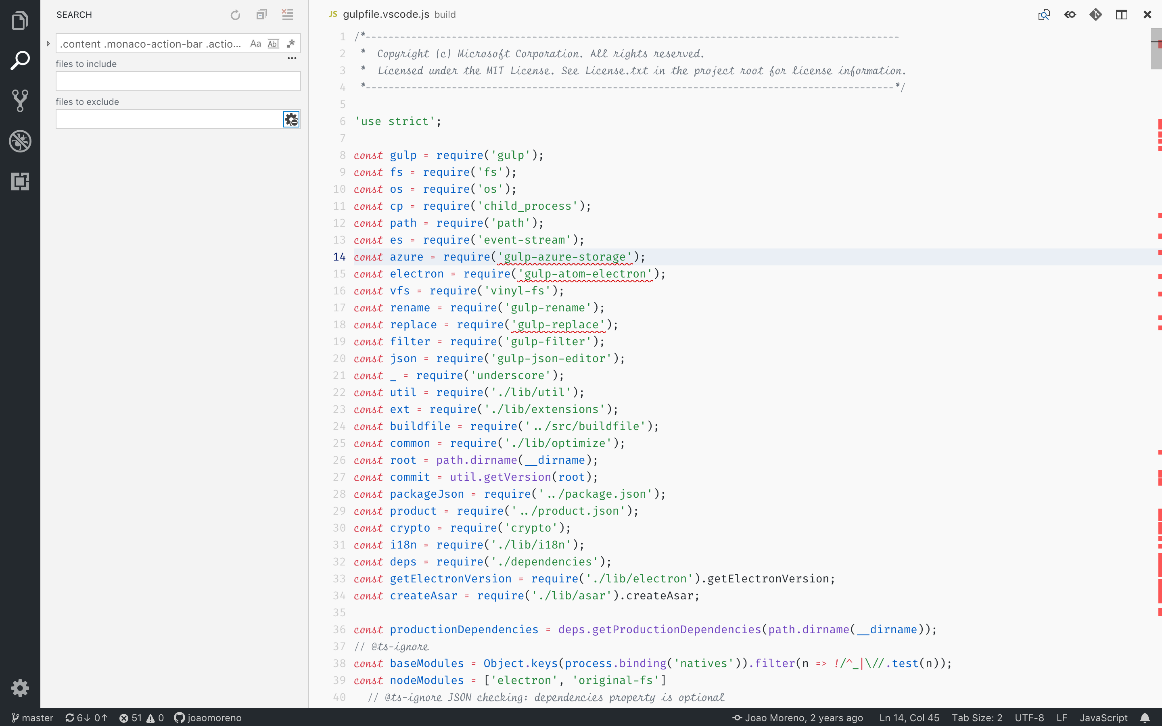Screen dimensions: 1162x726
Task: Click the joaomoreno GitHub status item
Action: 208,718
